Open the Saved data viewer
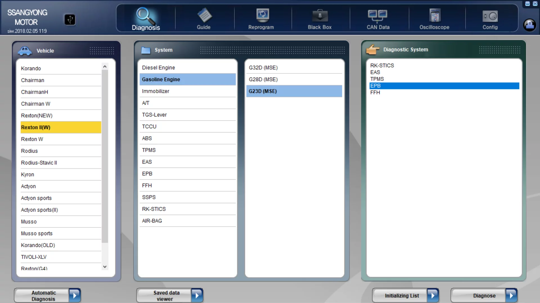This screenshot has height=303, width=540. pos(170,295)
